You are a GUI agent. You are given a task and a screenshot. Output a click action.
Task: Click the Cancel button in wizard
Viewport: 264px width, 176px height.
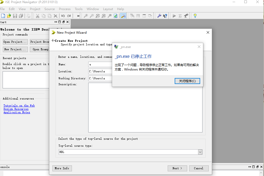(199, 168)
